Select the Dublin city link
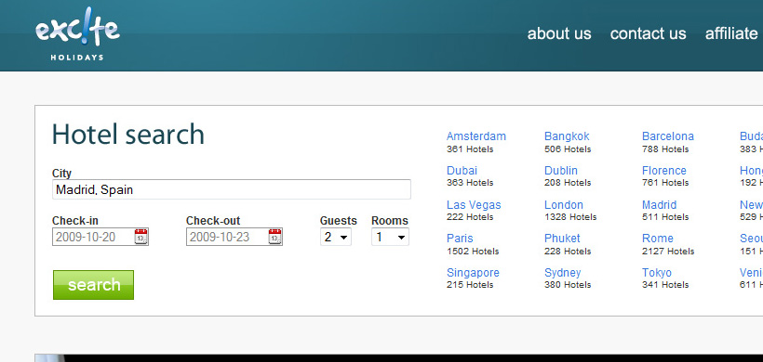 click(x=561, y=171)
